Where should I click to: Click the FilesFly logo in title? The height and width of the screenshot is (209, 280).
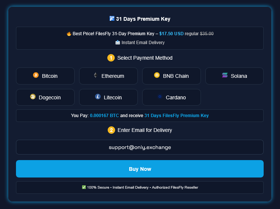(112, 19)
